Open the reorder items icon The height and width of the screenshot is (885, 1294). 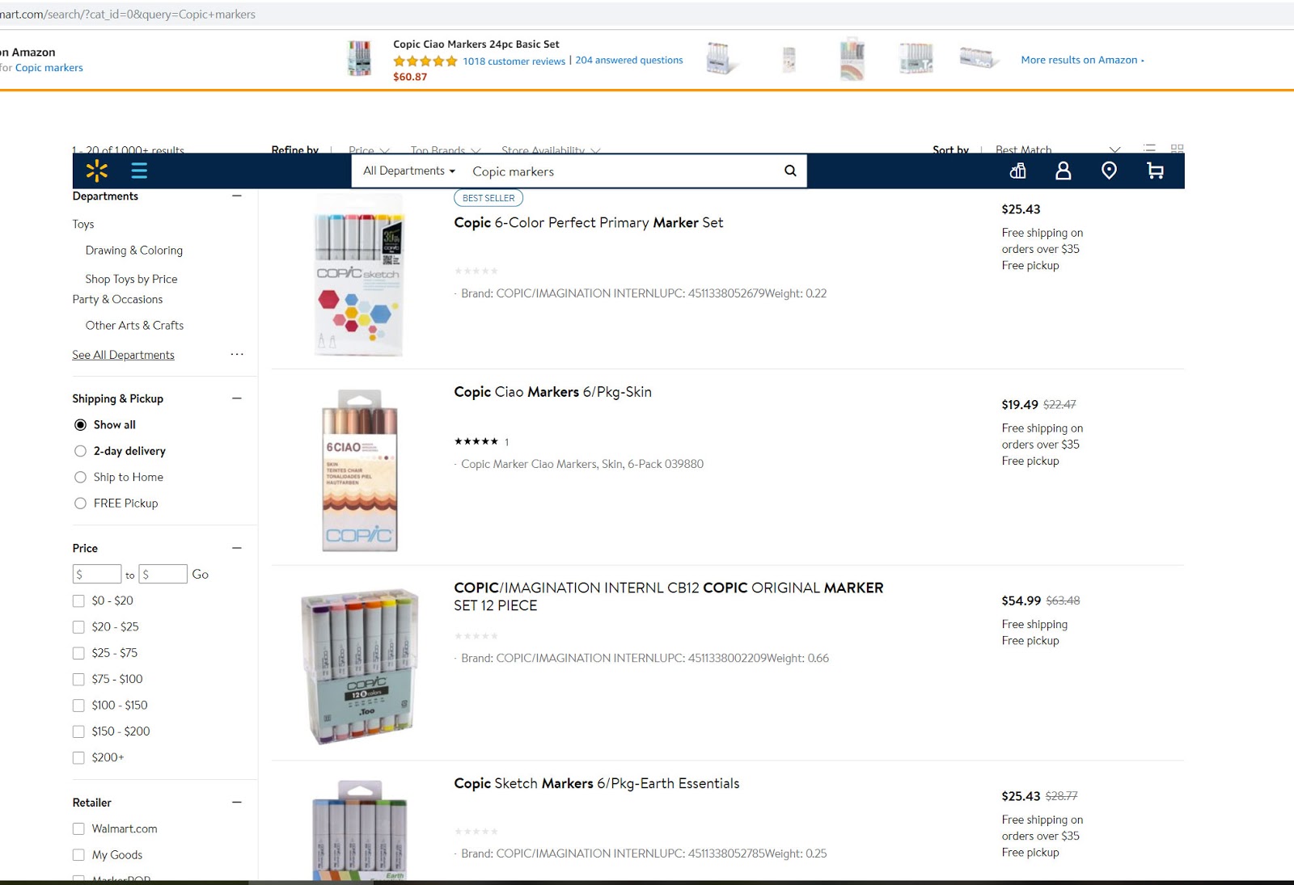coord(1018,171)
